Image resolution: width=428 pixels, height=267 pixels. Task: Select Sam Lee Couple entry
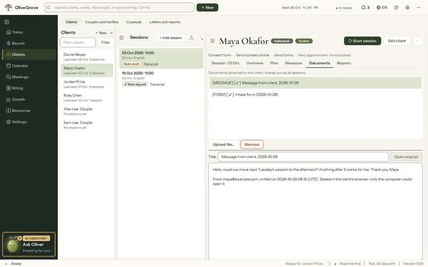87,125
